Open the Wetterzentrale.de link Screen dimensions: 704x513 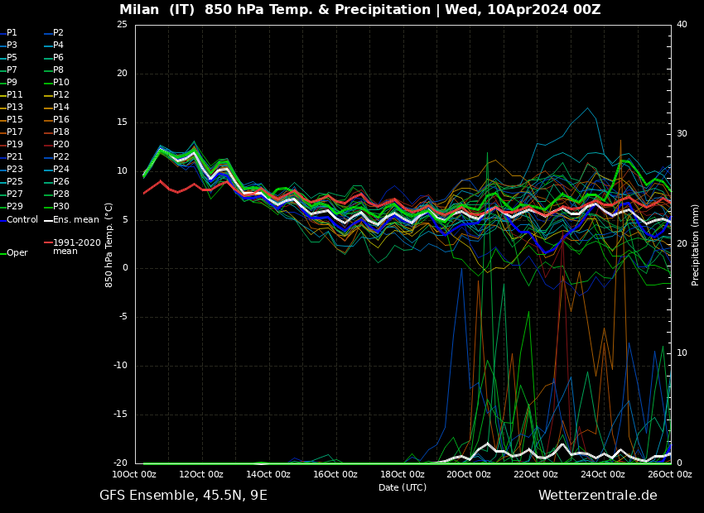(597, 495)
